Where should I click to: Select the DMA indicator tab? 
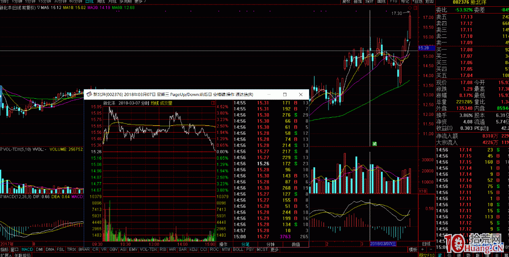(x=50, y=249)
